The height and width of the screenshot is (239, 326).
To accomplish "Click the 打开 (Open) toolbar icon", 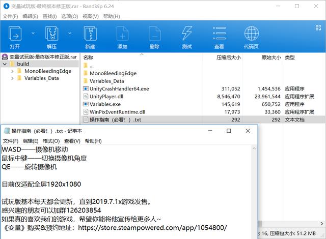I will tap(15, 35).
